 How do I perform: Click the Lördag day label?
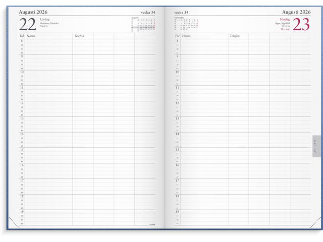pyautogui.click(x=45, y=19)
